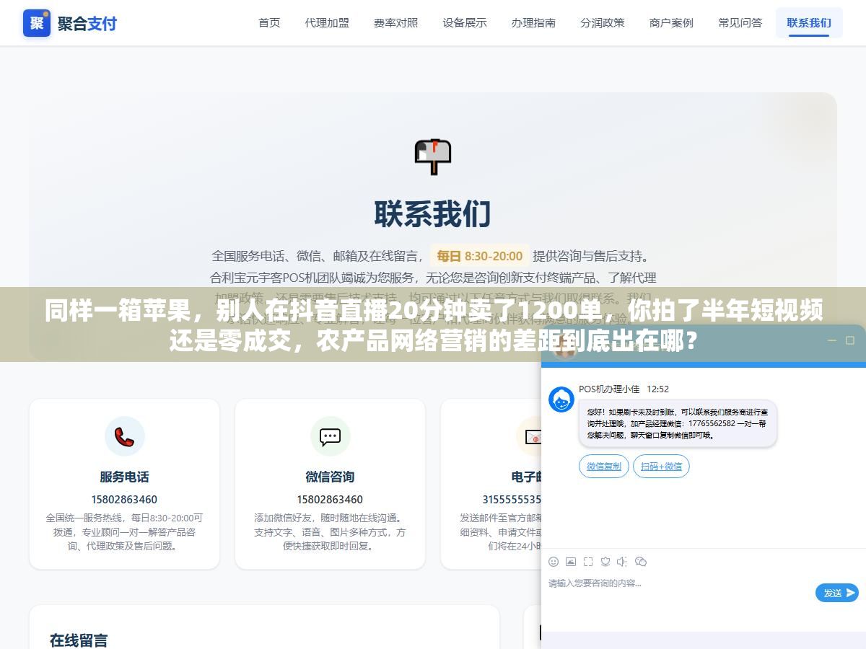Click the chat agent name POS机办理小佳
The height and width of the screenshot is (649, 866).
(x=609, y=389)
